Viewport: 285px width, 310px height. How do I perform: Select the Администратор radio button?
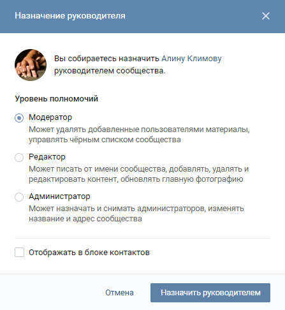(19, 197)
